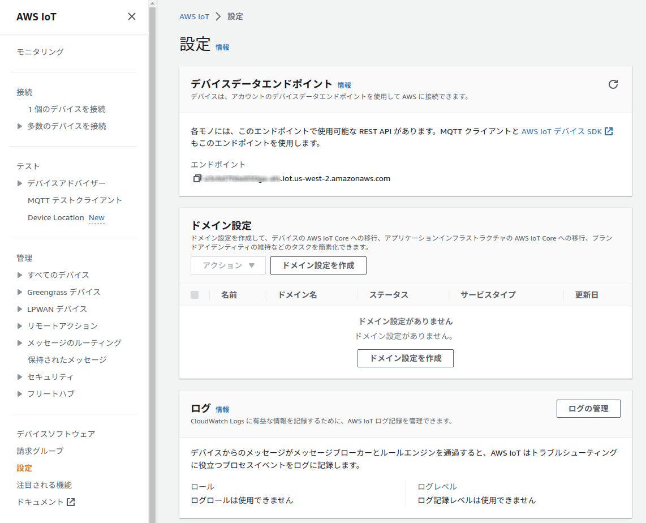
Task: Open the アクション dropdown
Action: click(x=228, y=265)
